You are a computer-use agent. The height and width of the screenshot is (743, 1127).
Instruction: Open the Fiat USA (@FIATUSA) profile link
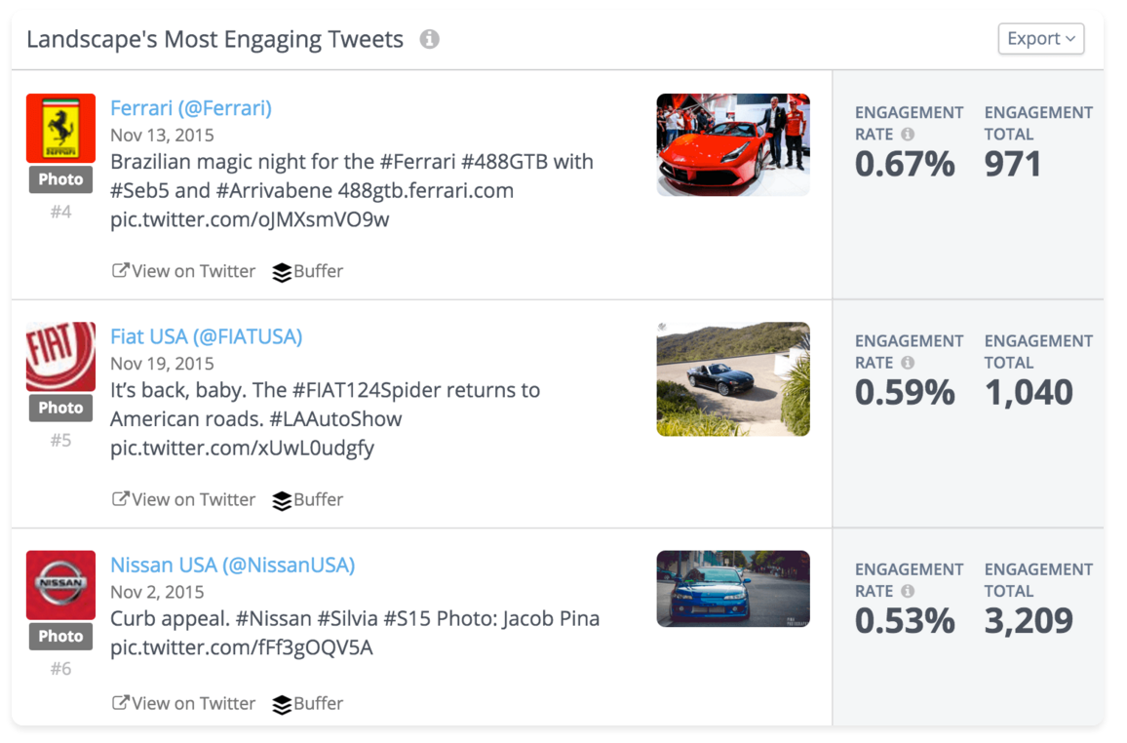click(x=207, y=336)
